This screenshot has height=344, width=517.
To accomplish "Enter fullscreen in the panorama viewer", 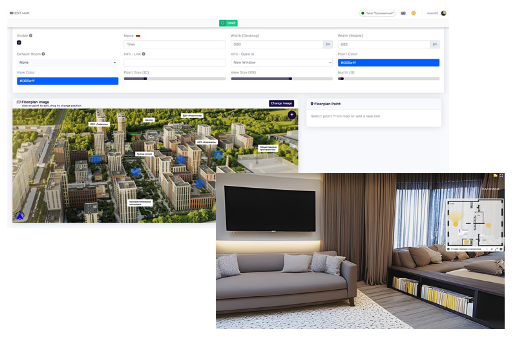I will coord(501,176).
